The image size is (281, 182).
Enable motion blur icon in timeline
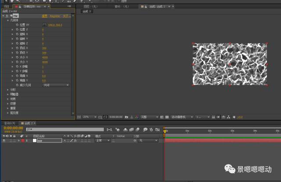(x=137, y=130)
